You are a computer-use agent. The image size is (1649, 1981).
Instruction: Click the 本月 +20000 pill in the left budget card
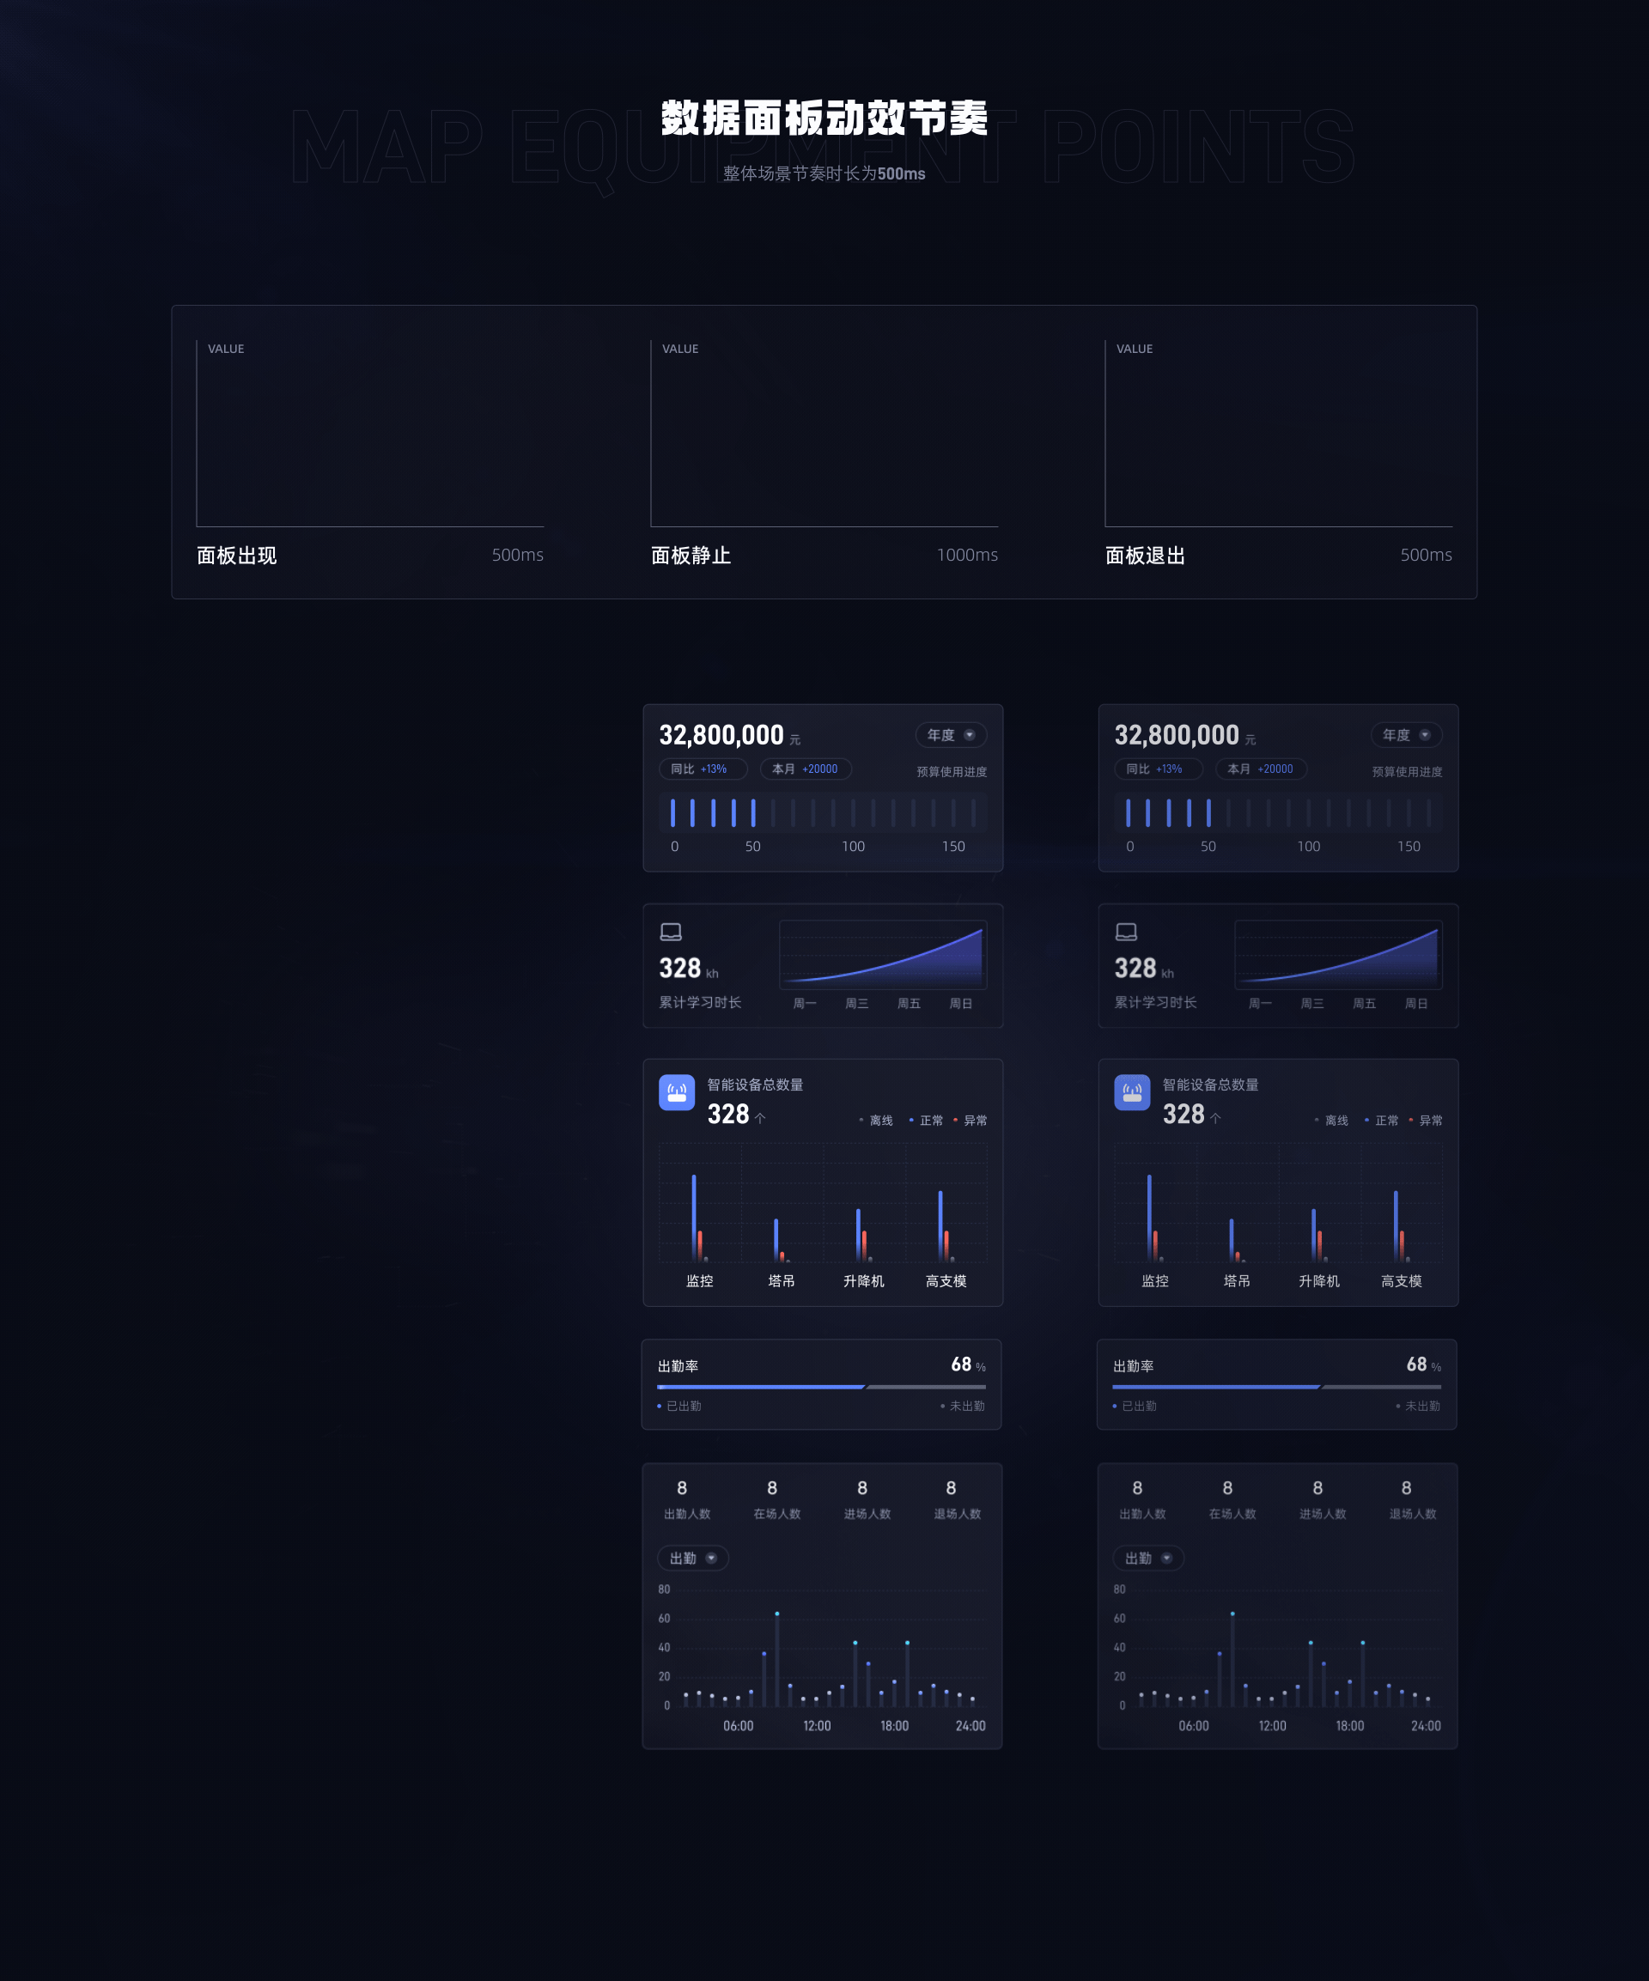(x=806, y=769)
